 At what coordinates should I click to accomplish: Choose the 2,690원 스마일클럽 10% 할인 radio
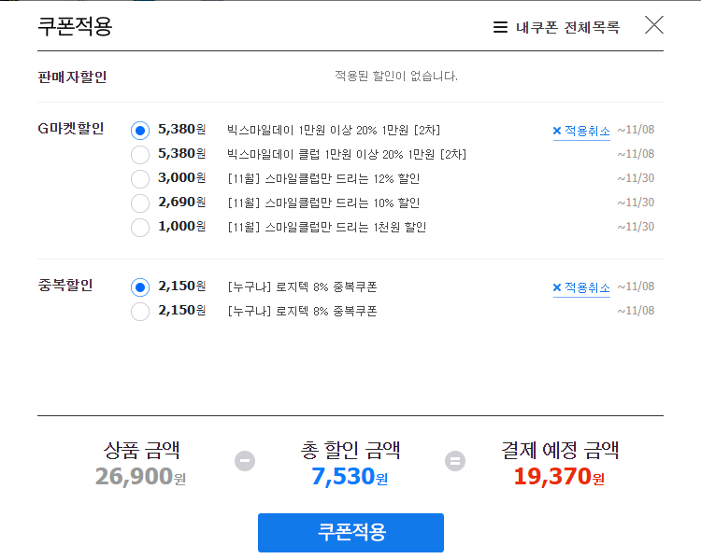click(x=140, y=203)
